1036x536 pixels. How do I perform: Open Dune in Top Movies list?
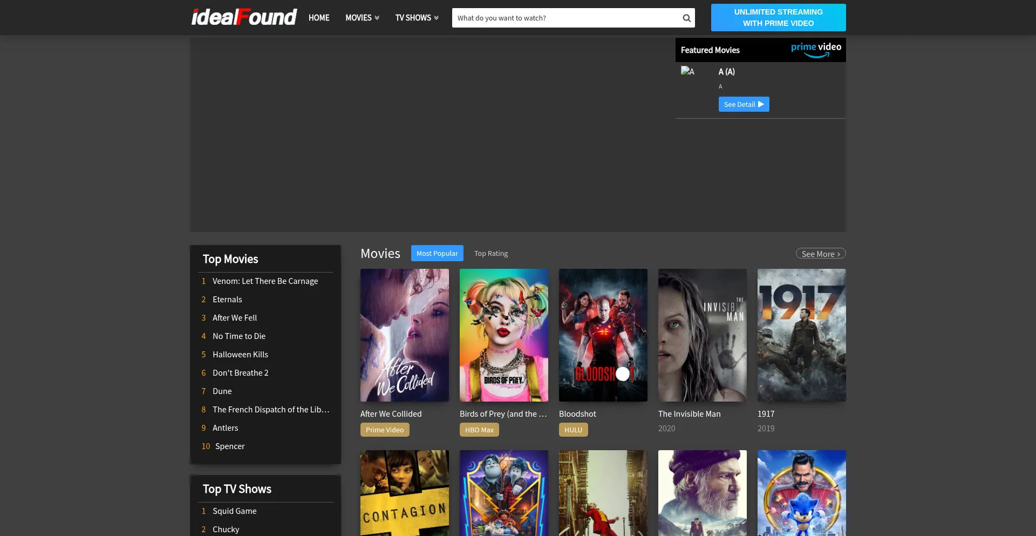pyautogui.click(x=222, y=391)
